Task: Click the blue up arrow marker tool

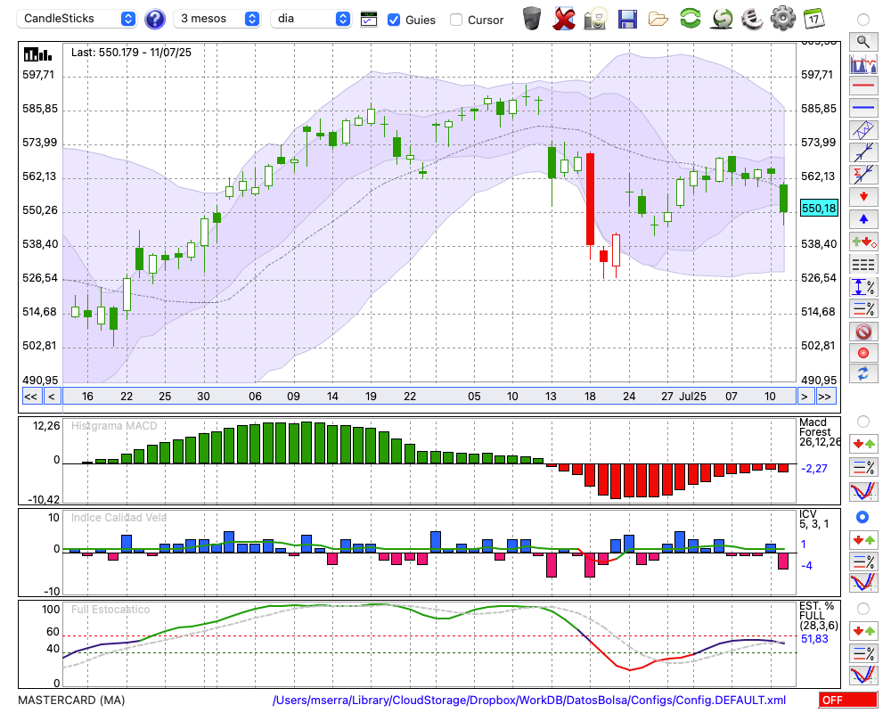Action: click(863, 219)
